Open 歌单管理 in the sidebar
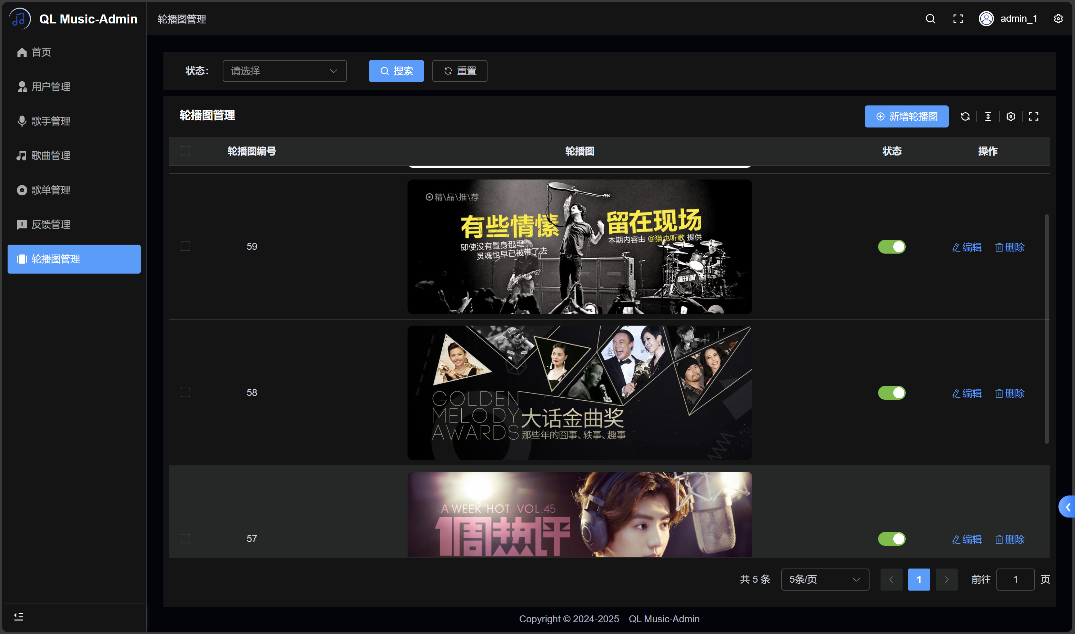 point(74,190)
